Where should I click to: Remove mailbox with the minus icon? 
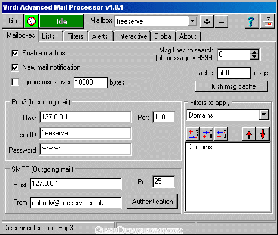point(221,21)
